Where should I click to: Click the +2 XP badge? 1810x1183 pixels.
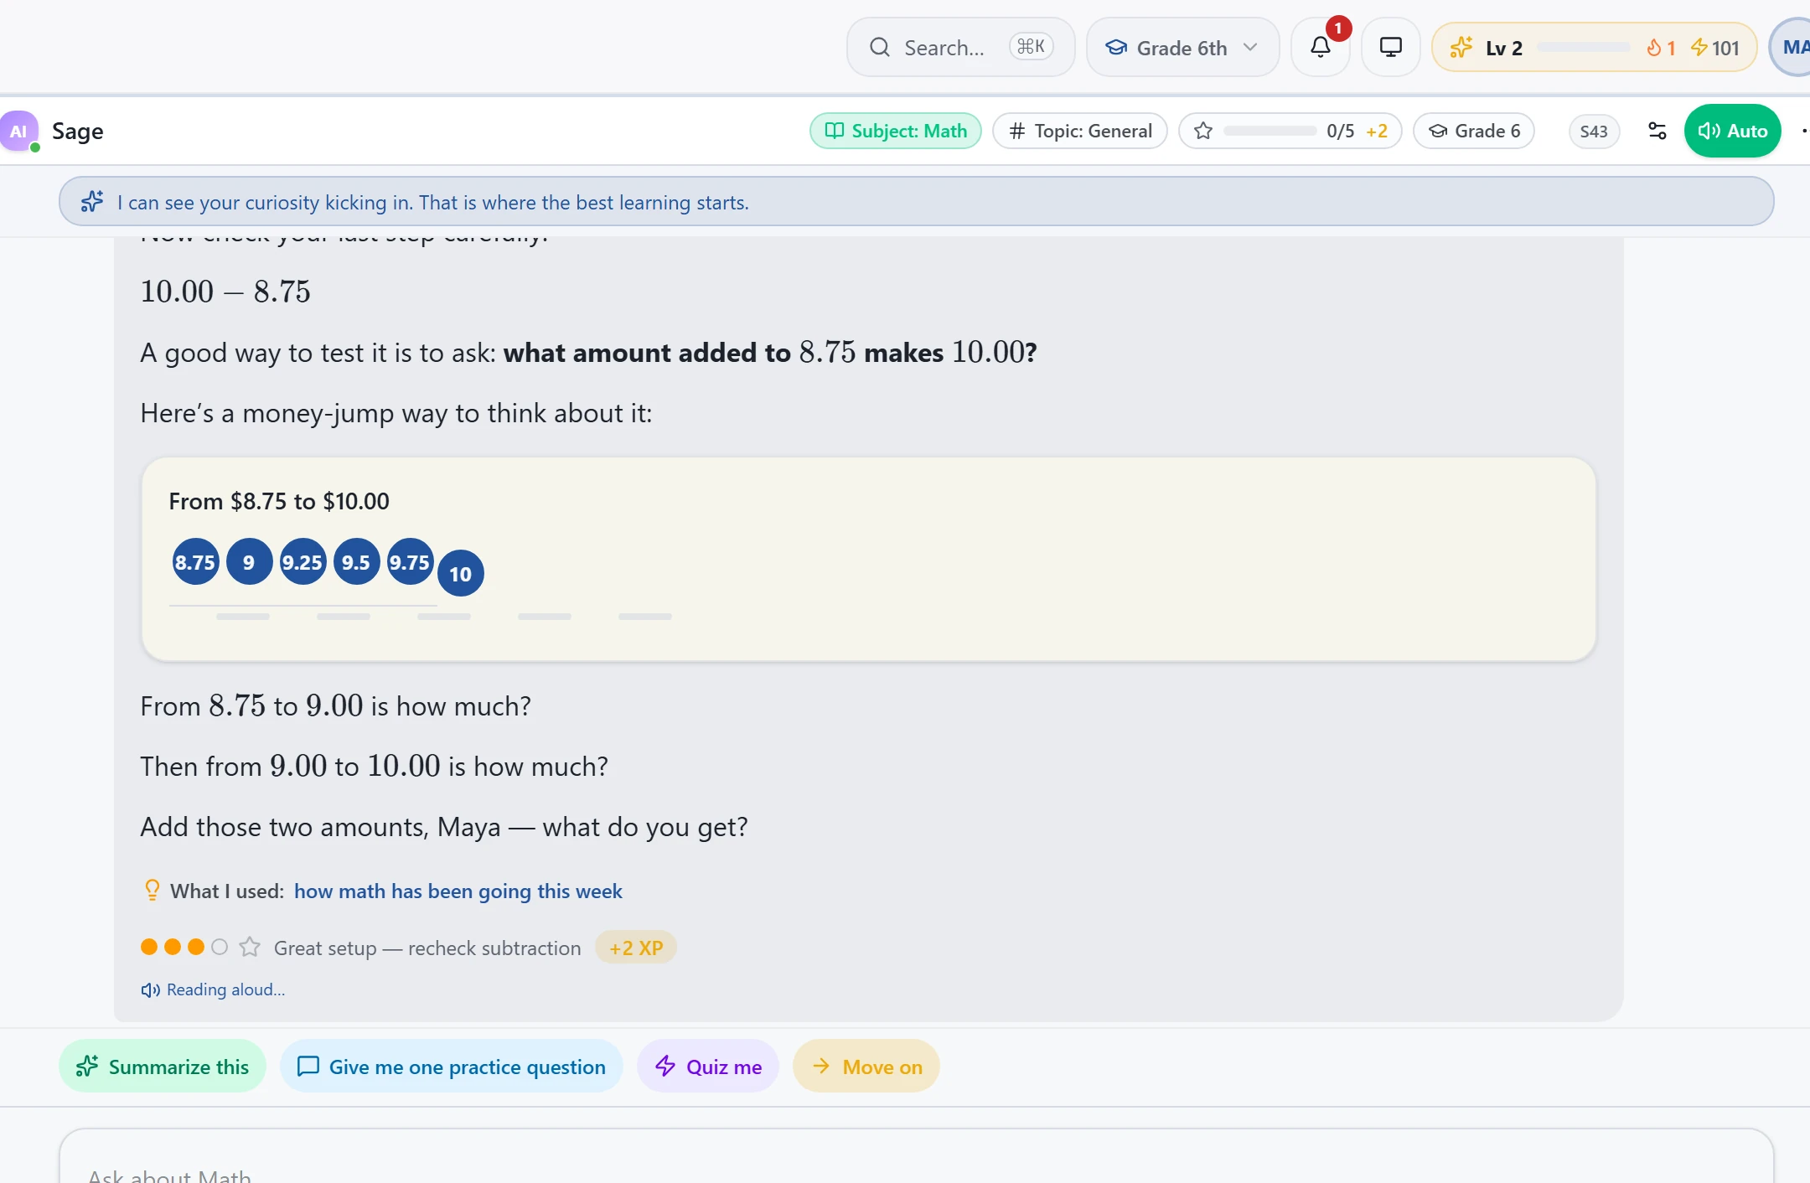tap(636, 948)
